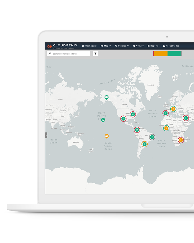Screen dimensions: 194x243
Task: Open the CloudBlades section
Action: click(171, 46)
